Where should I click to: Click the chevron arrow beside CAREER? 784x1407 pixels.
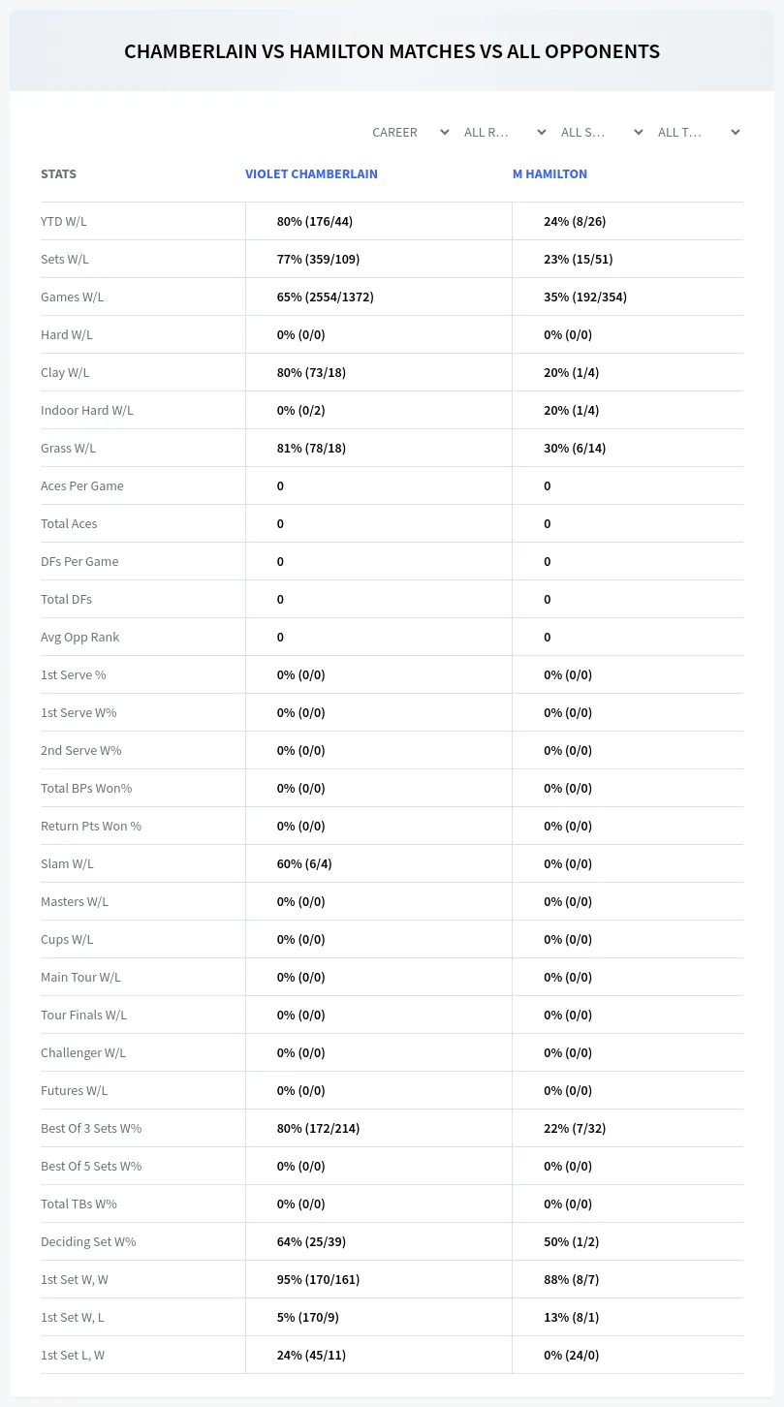point(444,132)
